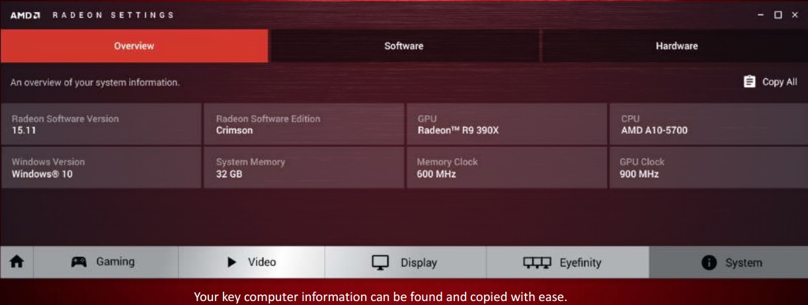The height and width of the screenshot is (305, 808).
Task: Click the Video play icon
Action: (233, 263)
